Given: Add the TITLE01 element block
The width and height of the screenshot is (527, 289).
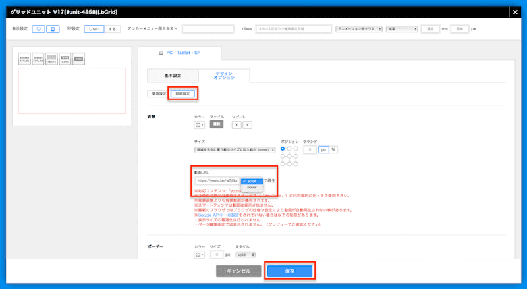Looking at the screenshot, I should coord(24,59).
